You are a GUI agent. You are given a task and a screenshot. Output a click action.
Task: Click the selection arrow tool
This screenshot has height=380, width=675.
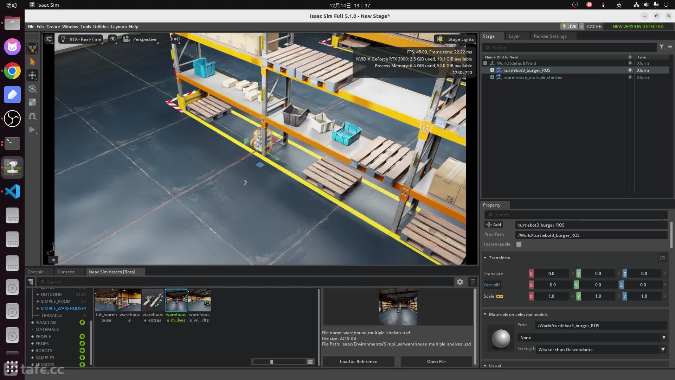click(32, 62)
